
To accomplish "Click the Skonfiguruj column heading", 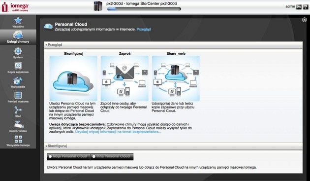I will point(73,54).
